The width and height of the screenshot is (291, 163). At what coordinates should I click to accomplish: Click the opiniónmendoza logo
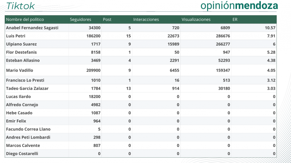239,6
